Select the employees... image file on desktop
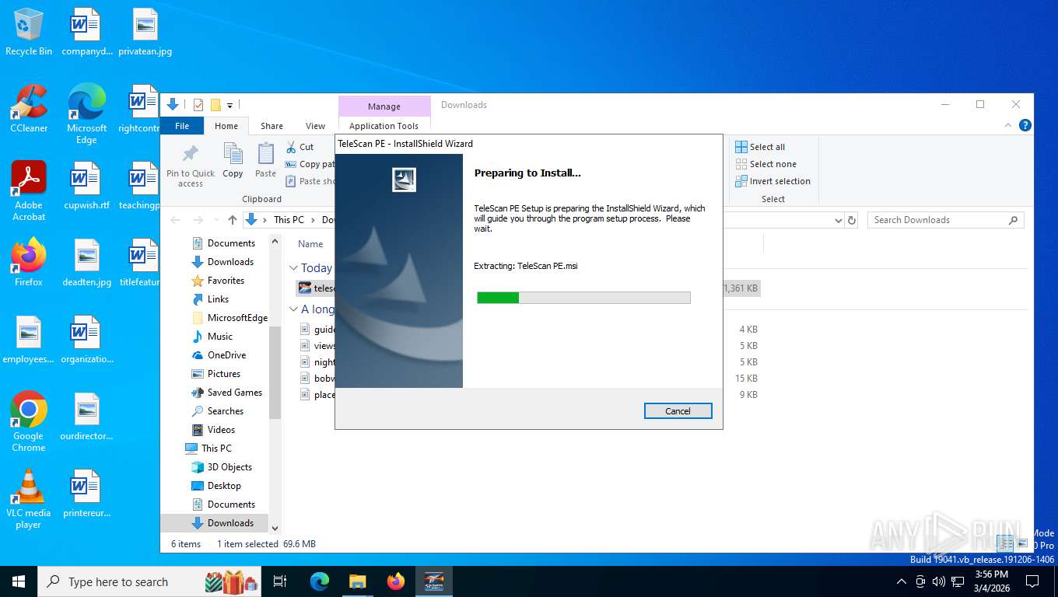This screenshot has width=1058, height=597. 29,340
